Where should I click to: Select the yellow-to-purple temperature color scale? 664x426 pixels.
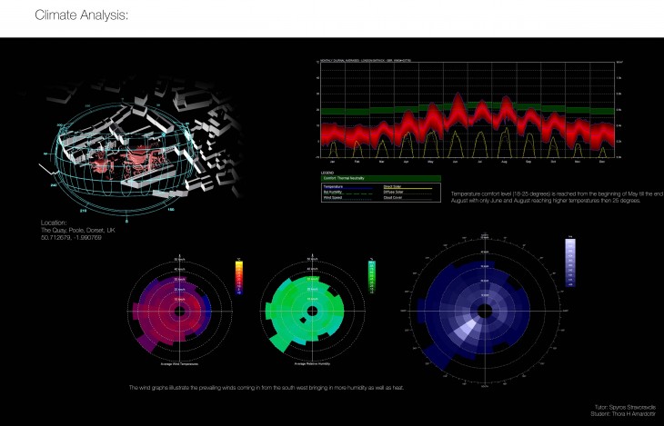click(x=238, y=277)
